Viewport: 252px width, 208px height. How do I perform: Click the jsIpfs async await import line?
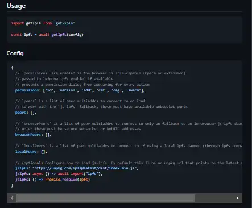[x=59, y=174]
